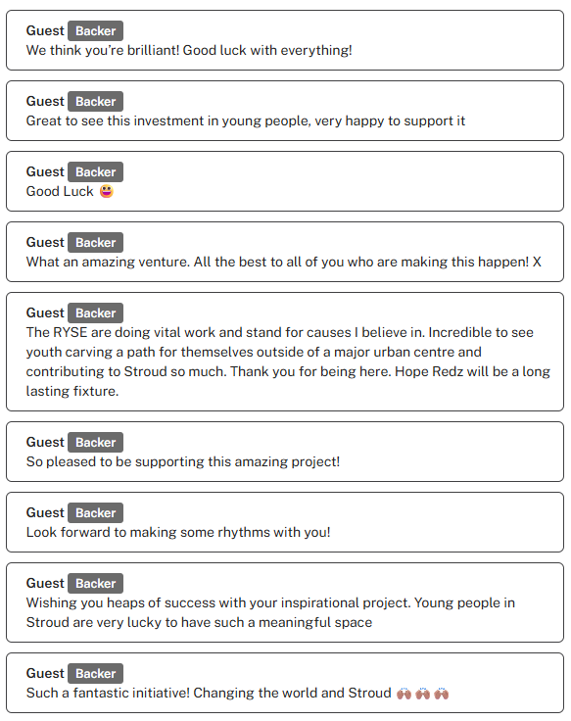Click Backer badge on 'Wishing you heaps' comment
The image size is (571, 721).
click(x=96, y=583)
